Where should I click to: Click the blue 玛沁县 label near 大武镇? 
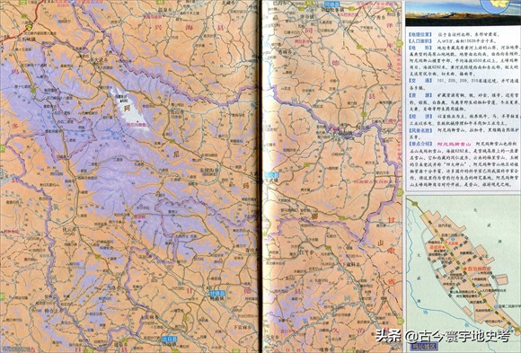[272, 175]
